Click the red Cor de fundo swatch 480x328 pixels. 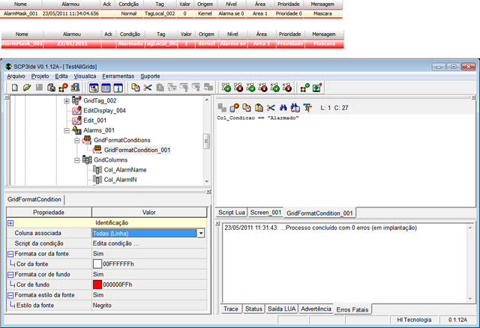pyautogui.click(x=97, y=285)
